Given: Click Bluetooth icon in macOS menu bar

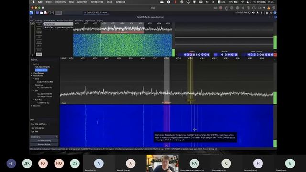Looking at the screenshot, I should click(x=213, y=2).
